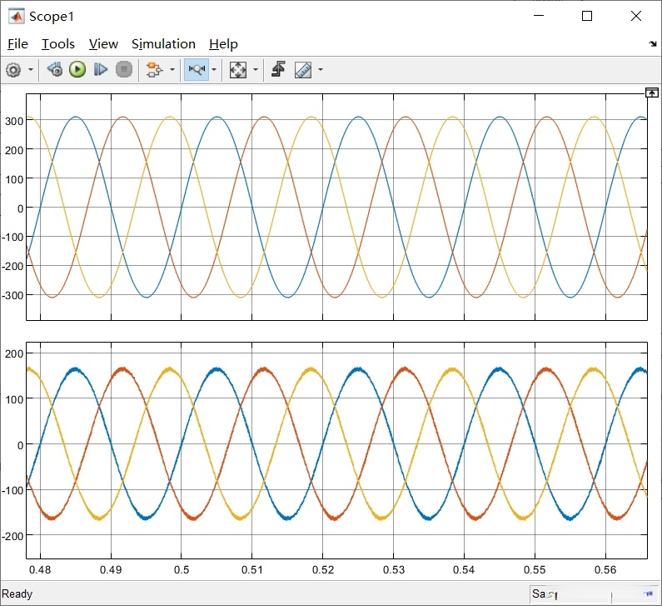Expand the Configuration Properties dropdown arrow
Image resolution: width=662 pixels, height=606 pixels.
(x=31, y=70)
